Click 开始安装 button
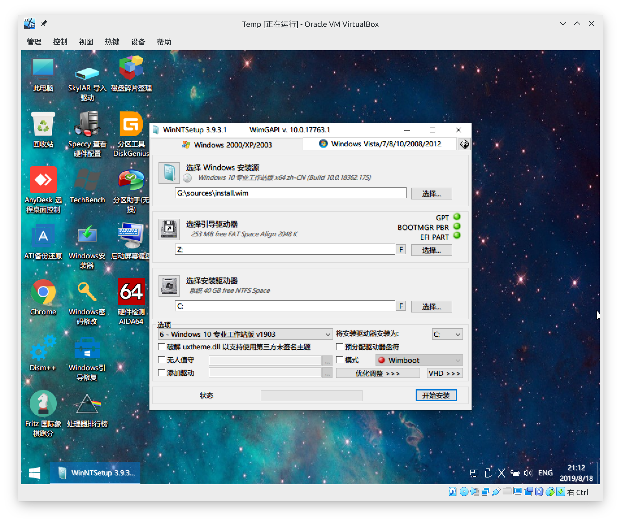621x523 pixels. tap(436, 396)
